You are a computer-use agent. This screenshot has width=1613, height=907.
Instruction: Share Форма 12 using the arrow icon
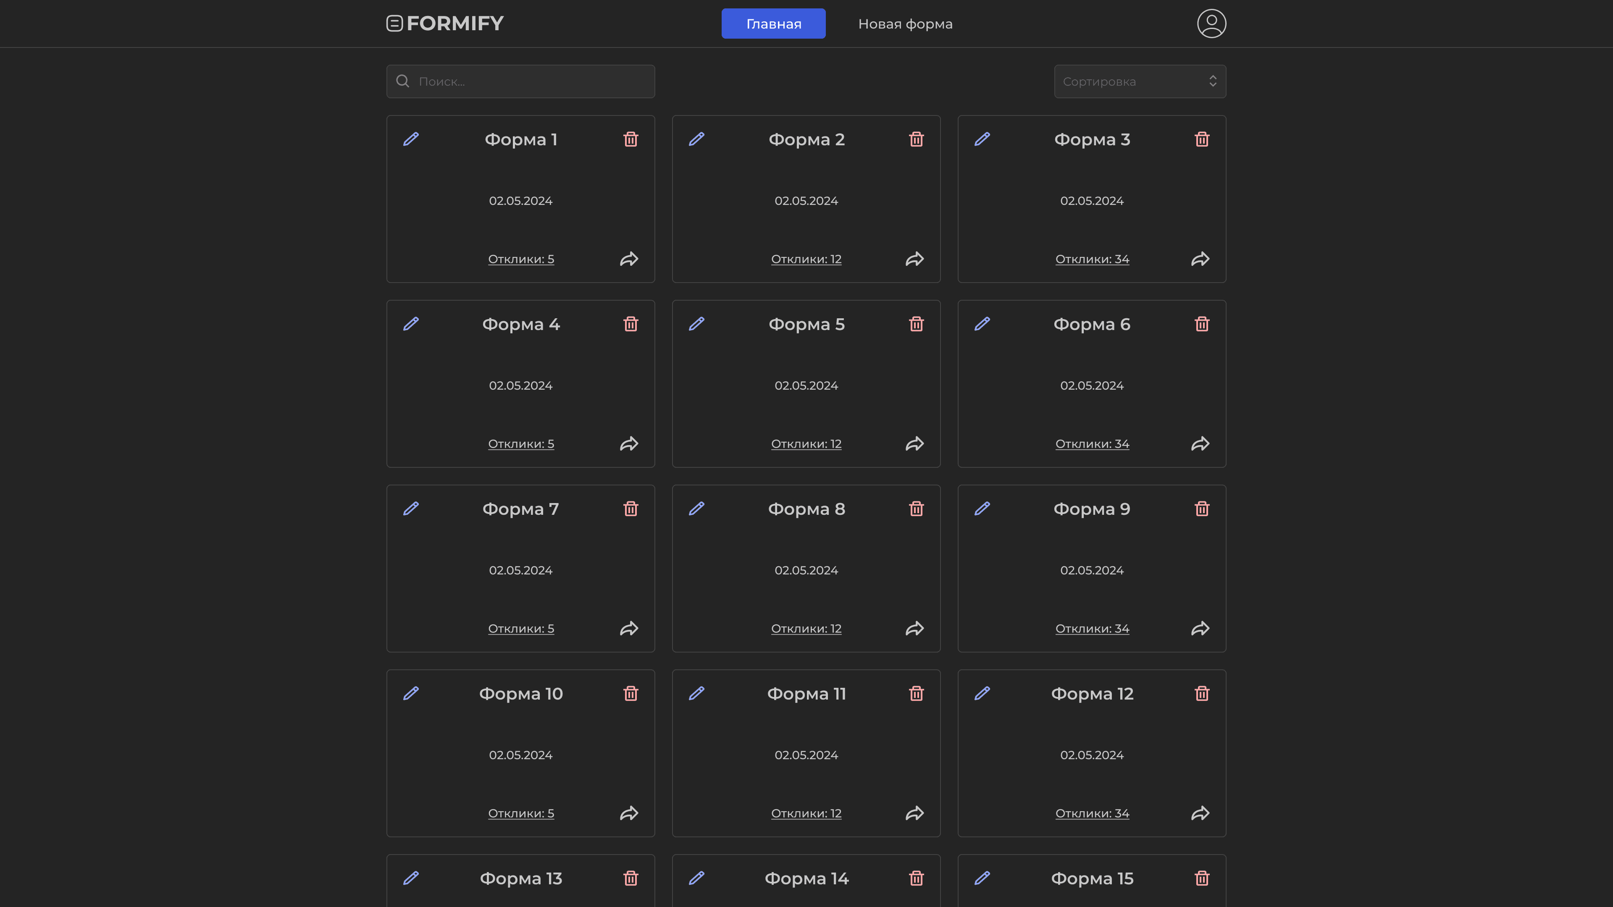pos(1201,813)
